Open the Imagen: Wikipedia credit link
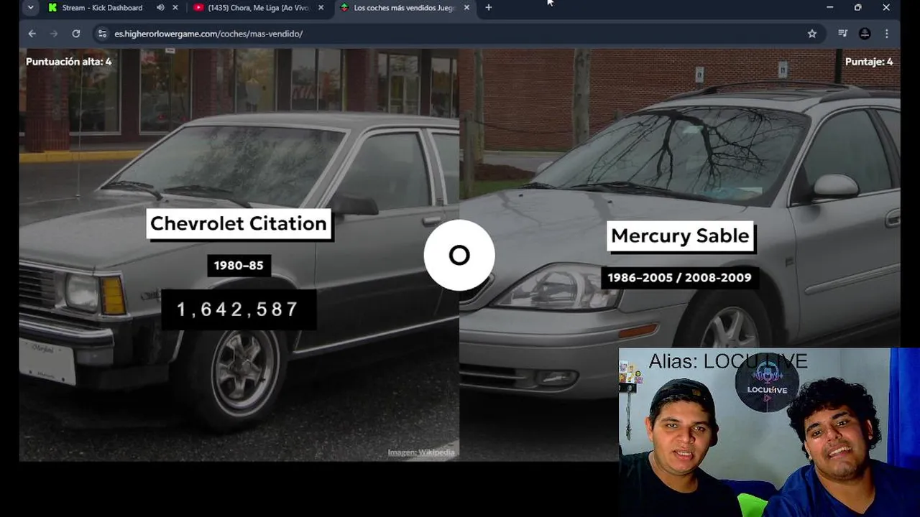Image resolution: width=920 pixels, height=517 pixels. (x=421, y=452)
